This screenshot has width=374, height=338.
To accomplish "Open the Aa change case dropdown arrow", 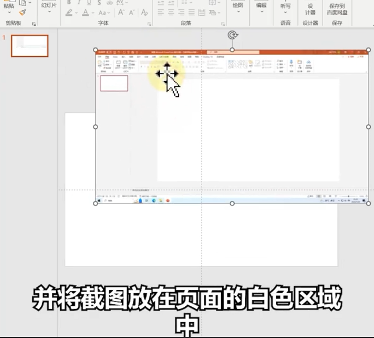I will pos(108,13).
